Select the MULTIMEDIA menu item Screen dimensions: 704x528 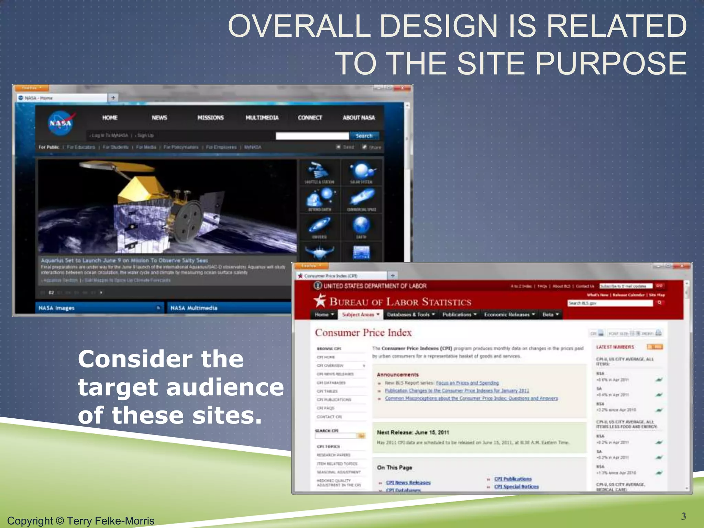click(x=262, y=118)
